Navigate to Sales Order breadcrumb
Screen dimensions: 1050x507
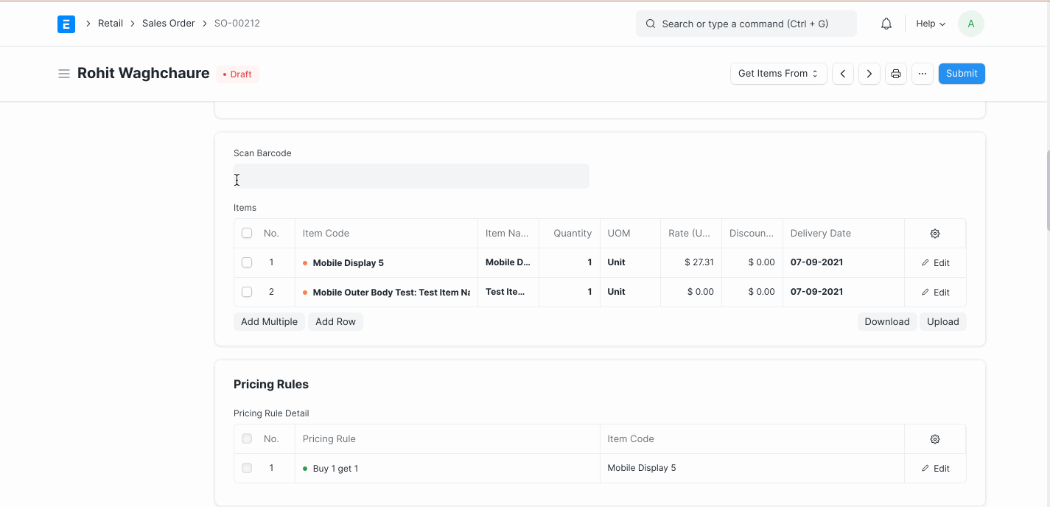168,24
